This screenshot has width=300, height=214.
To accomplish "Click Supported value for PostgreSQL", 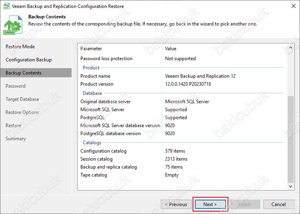I will point(176,118).
